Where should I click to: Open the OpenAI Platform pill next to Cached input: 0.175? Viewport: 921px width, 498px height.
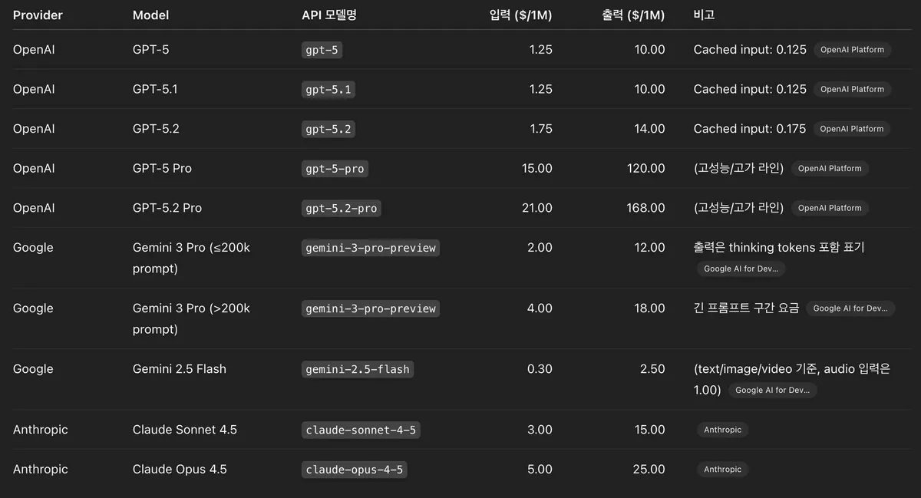tap(852, 129)
